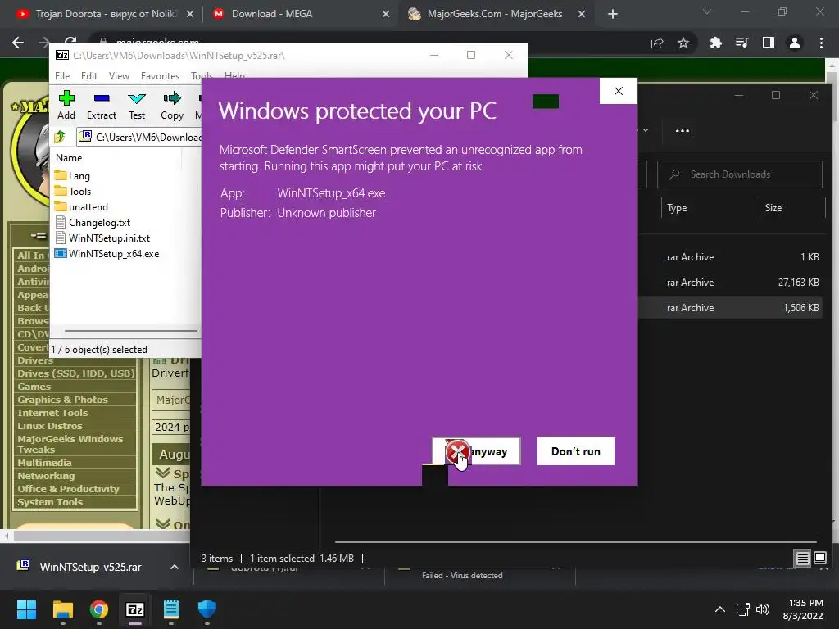The width and height of the screenshot is (839, 629).
Task: Open the Chrome profile icon
Action: tap(795, 43)
